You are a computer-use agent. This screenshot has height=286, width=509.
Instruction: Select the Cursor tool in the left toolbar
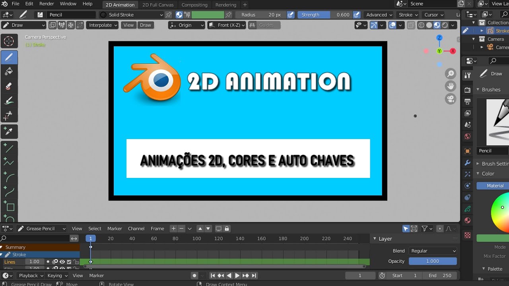(x=9, y=41)
